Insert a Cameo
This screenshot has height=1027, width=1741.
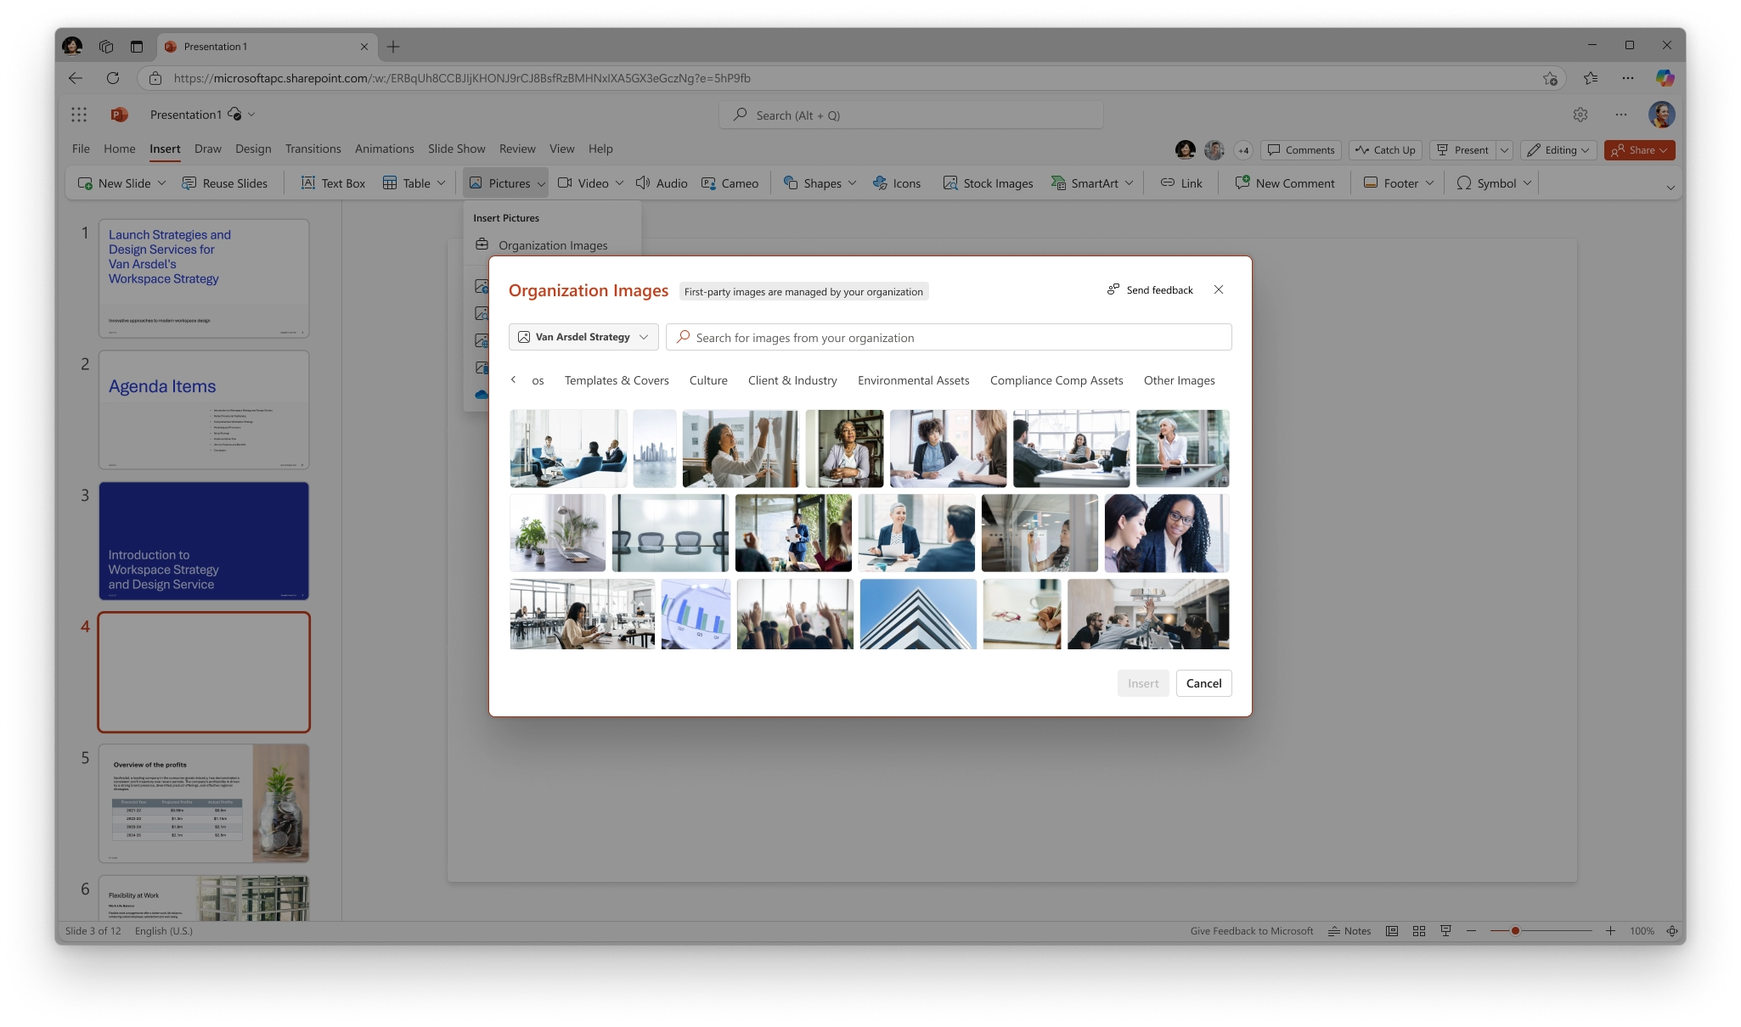tap(730, 182)
